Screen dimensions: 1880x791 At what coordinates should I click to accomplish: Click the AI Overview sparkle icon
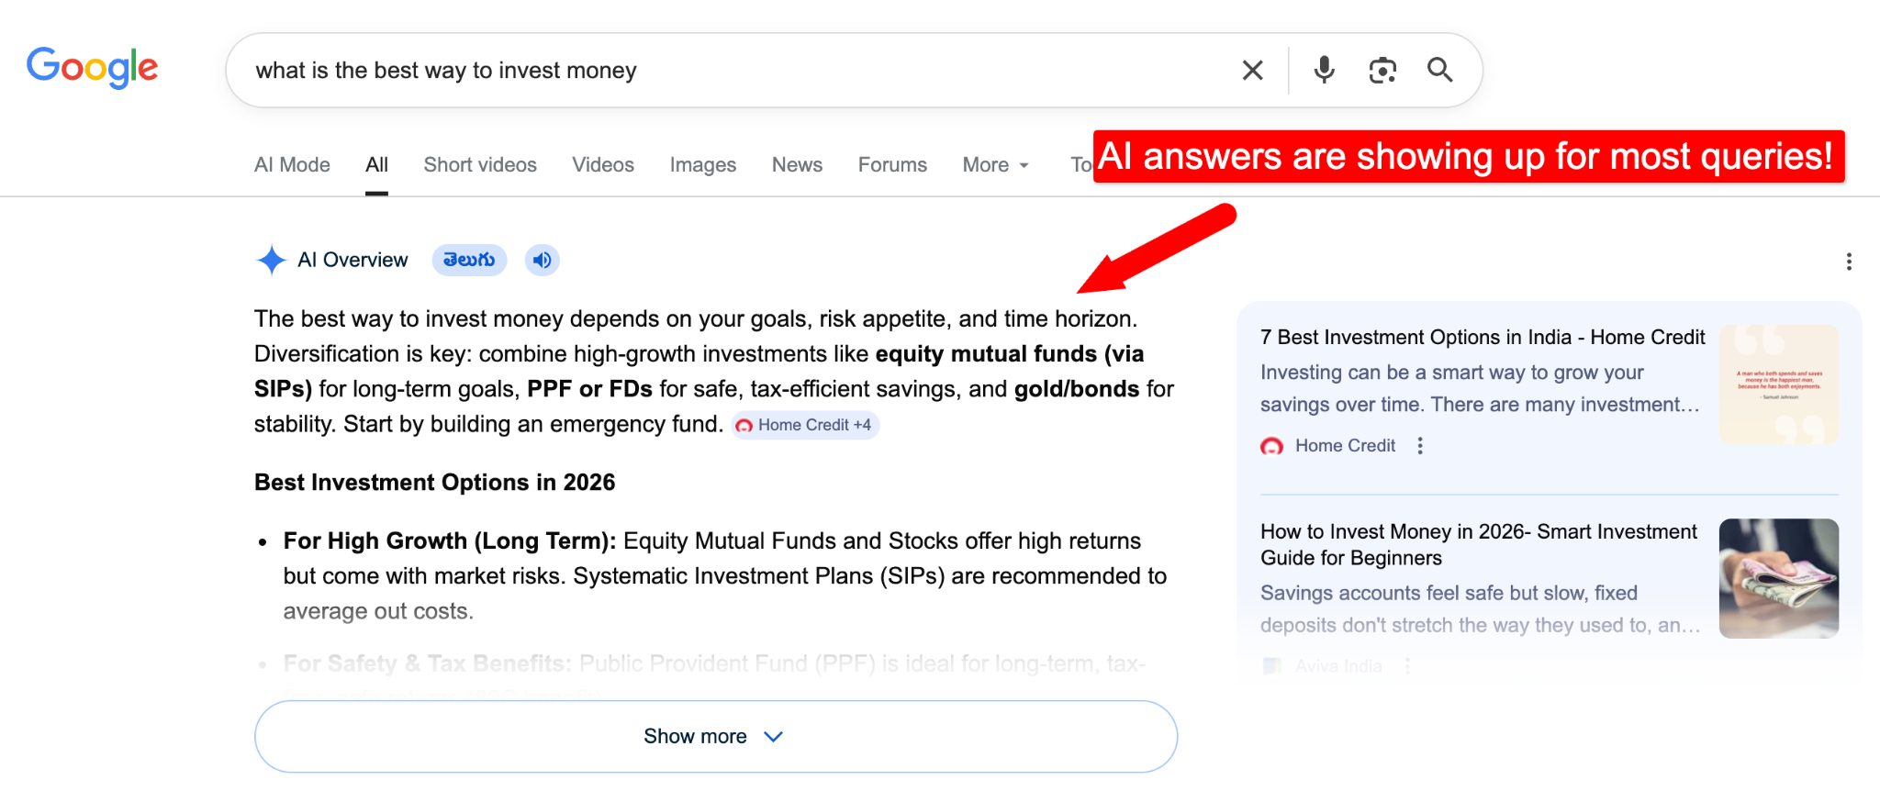(271, 260)
